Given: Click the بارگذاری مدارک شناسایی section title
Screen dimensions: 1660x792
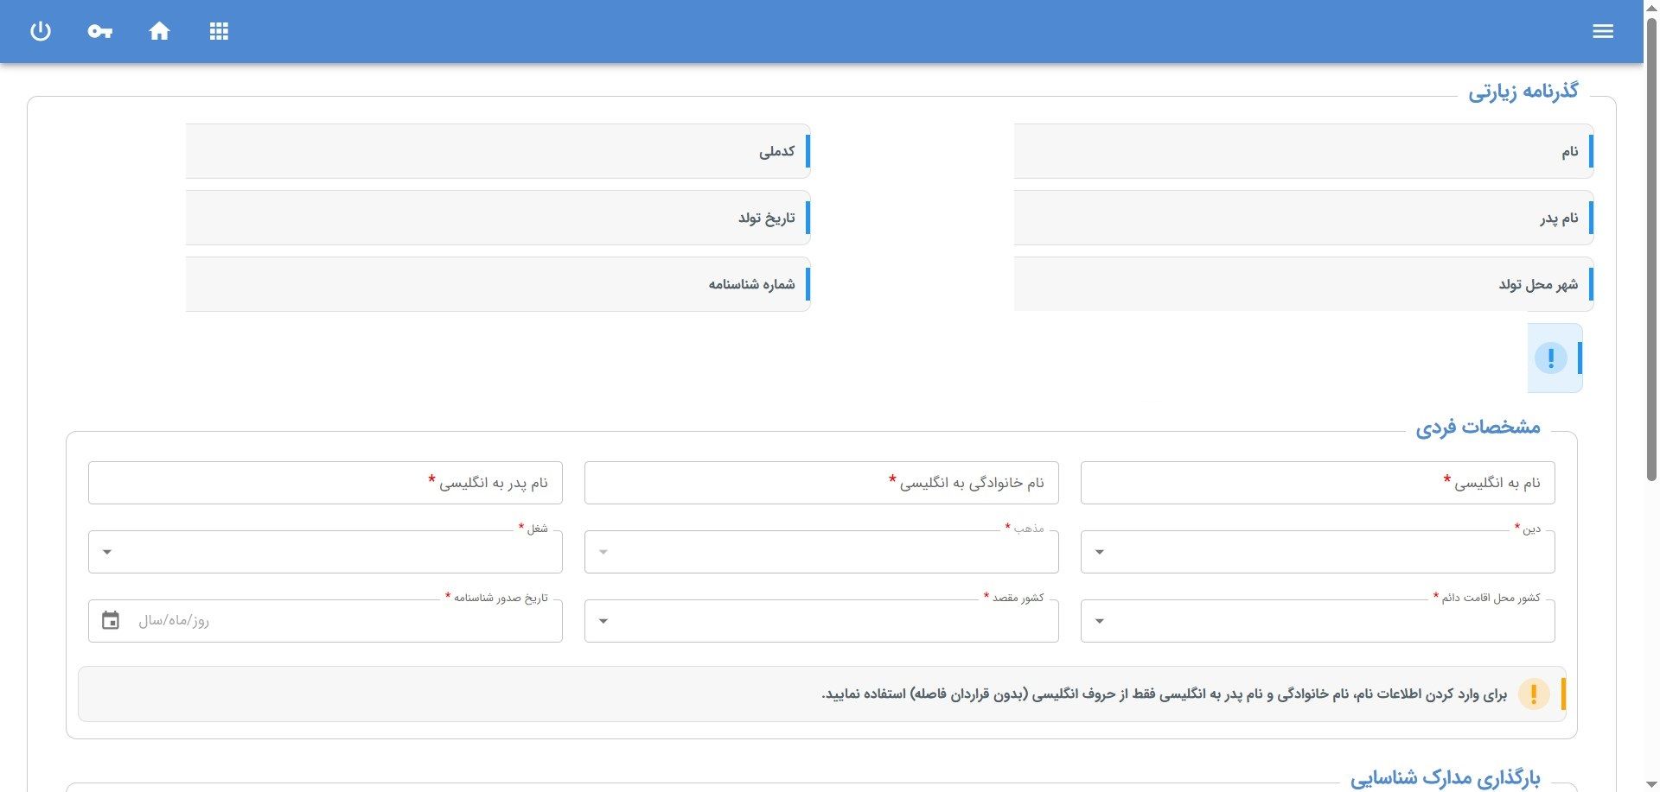Looking at the screenshot, I should [1446, 778].
